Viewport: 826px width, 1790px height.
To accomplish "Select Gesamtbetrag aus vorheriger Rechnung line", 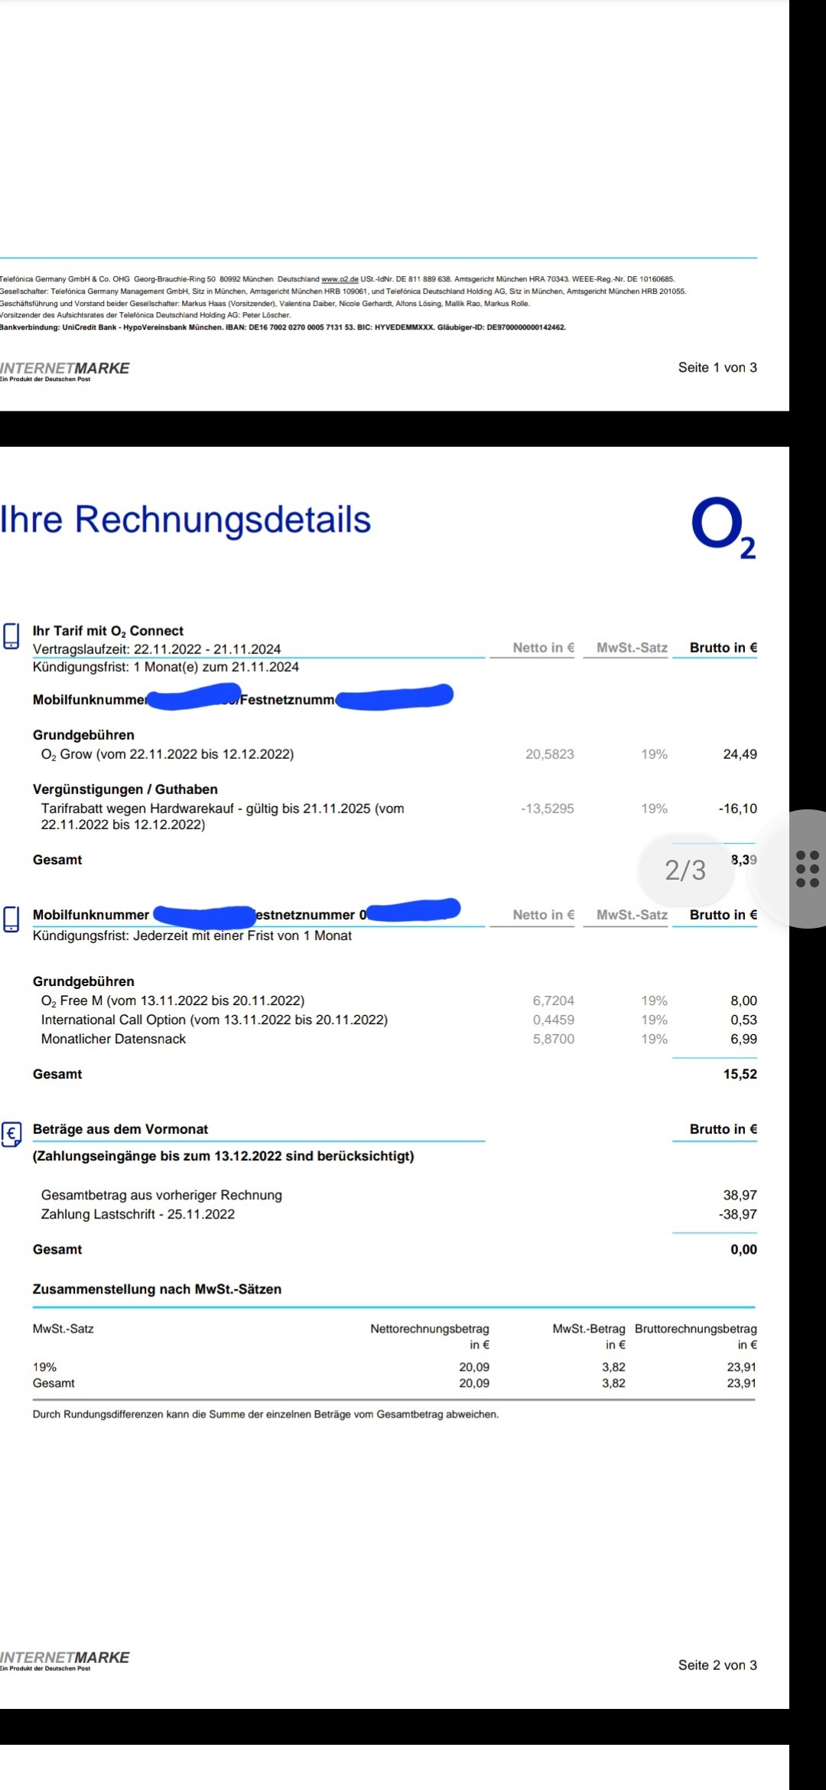I will click(161, 1195).
